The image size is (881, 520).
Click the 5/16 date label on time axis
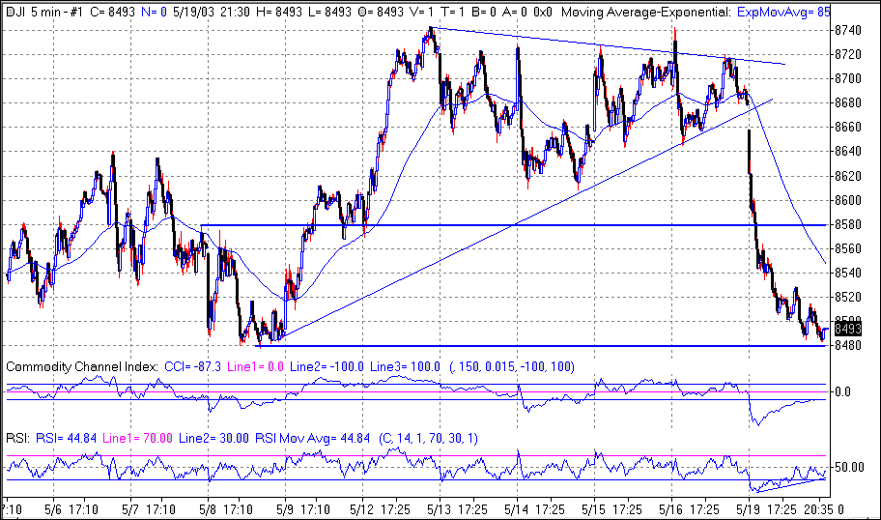(672, 510)
